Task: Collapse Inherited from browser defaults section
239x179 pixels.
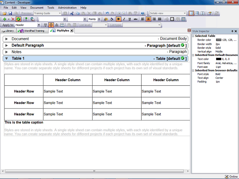Action: (193, 70)
